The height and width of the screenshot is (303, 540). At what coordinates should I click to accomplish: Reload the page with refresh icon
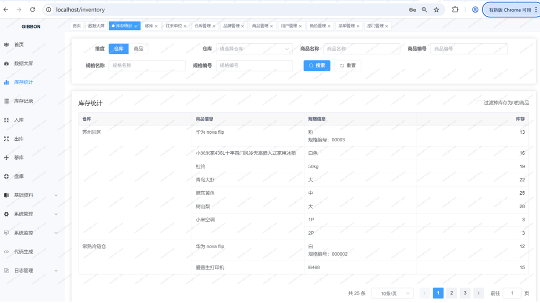(x=32, y=9)
